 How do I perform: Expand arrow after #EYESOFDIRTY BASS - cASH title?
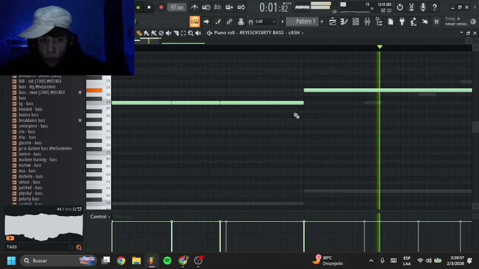[x=302, y=33]
